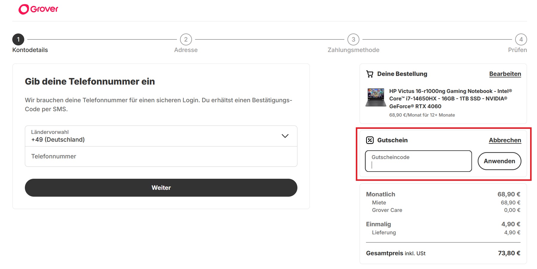The width and height of the screenshot is (537, 269).
Task: Click the shopping cart icon beside Deine Bestellung
Action: click(x=370, y=74)
